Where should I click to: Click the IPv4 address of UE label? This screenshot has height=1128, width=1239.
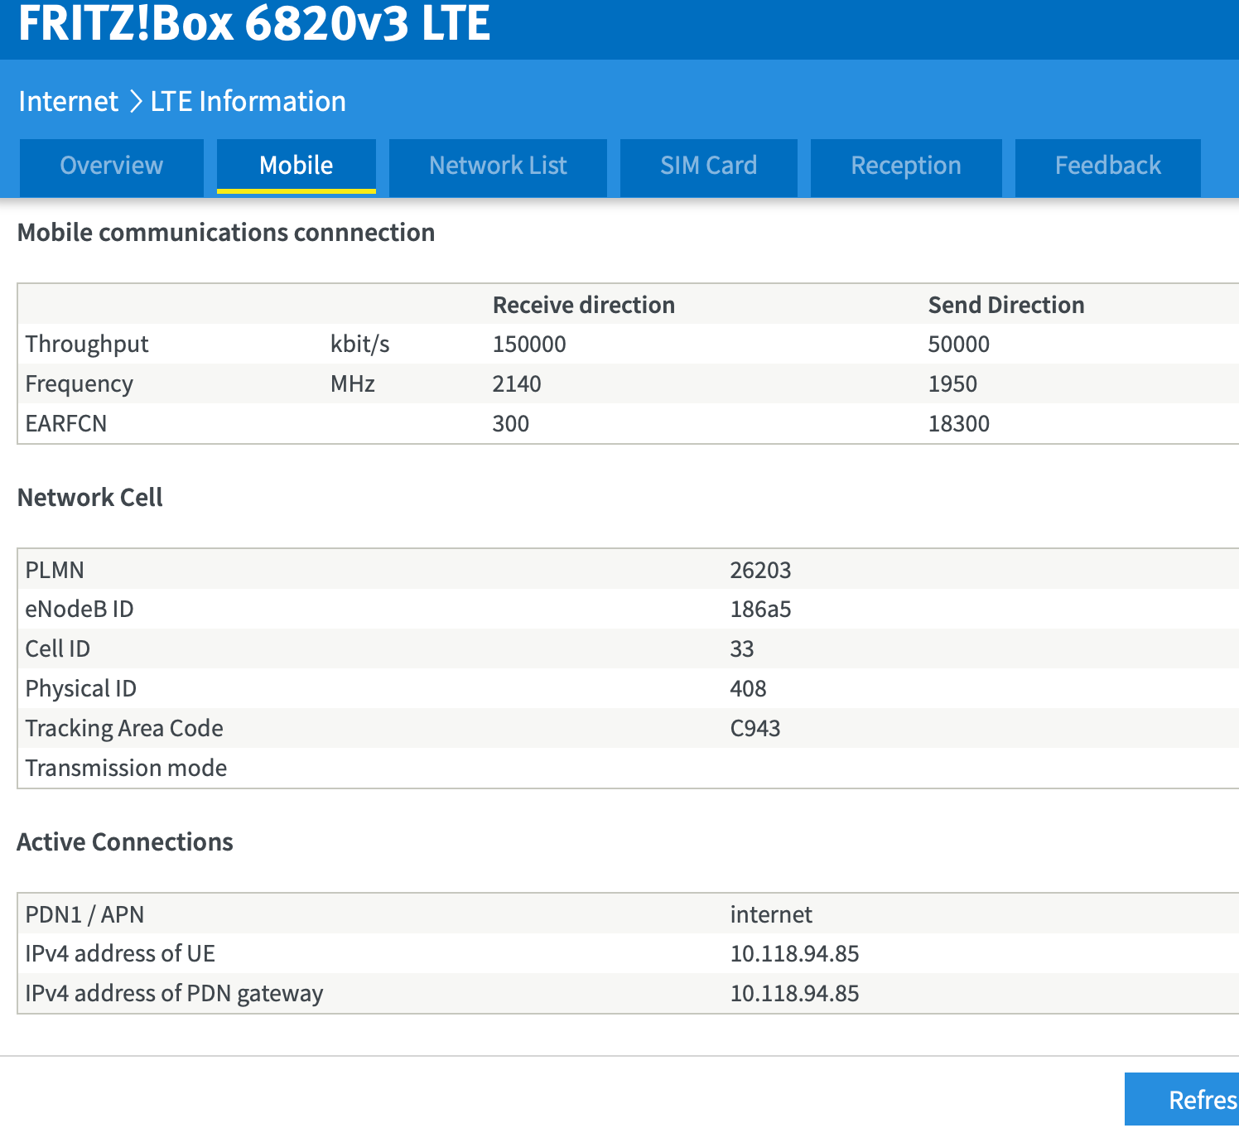point(120,954)
